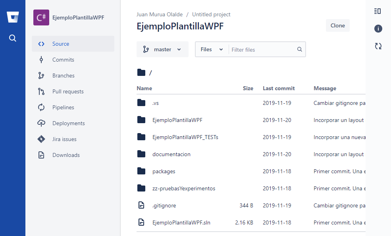
Task: Open the Pull requests section
Action: (73, 91)
